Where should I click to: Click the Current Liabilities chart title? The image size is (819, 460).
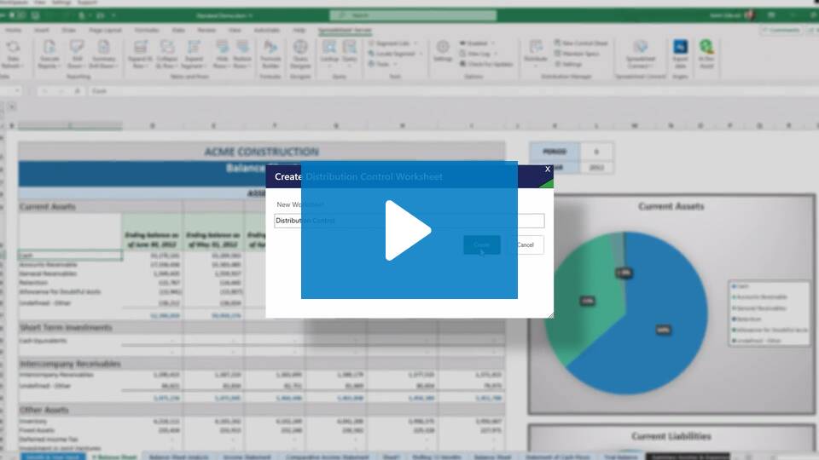pos(671,436)
